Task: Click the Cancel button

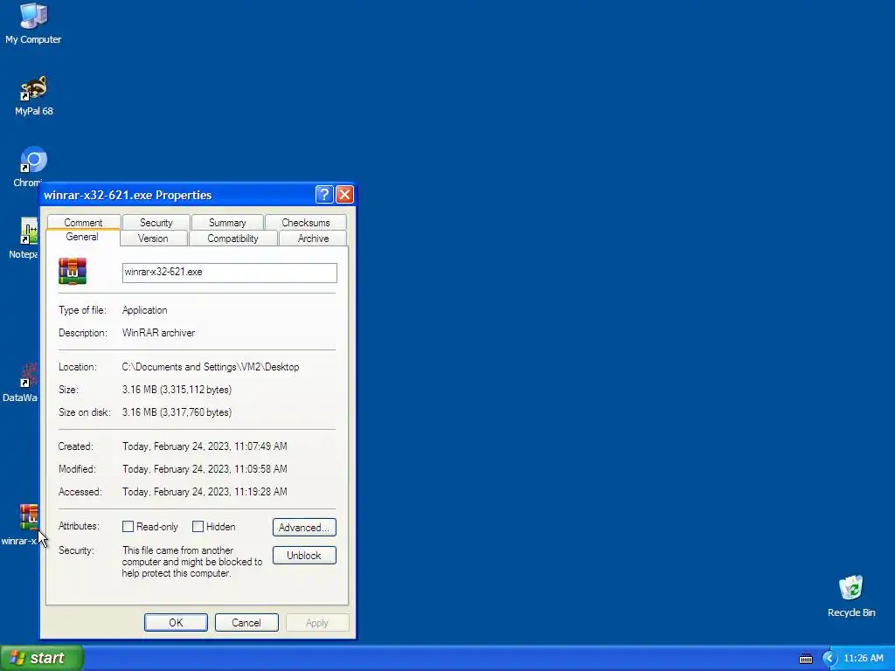Action: 246,622
